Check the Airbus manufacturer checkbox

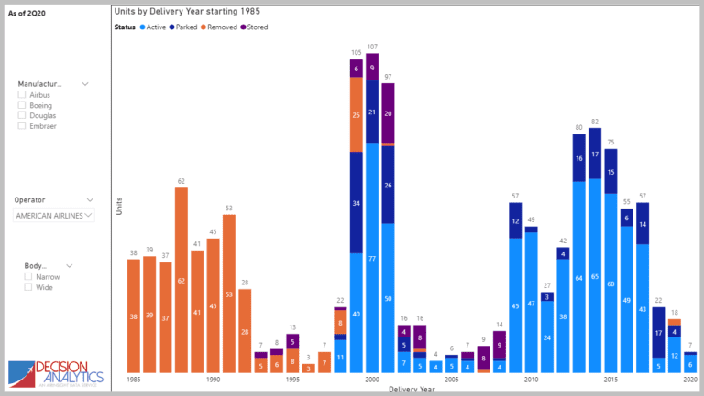pos(22,94)
